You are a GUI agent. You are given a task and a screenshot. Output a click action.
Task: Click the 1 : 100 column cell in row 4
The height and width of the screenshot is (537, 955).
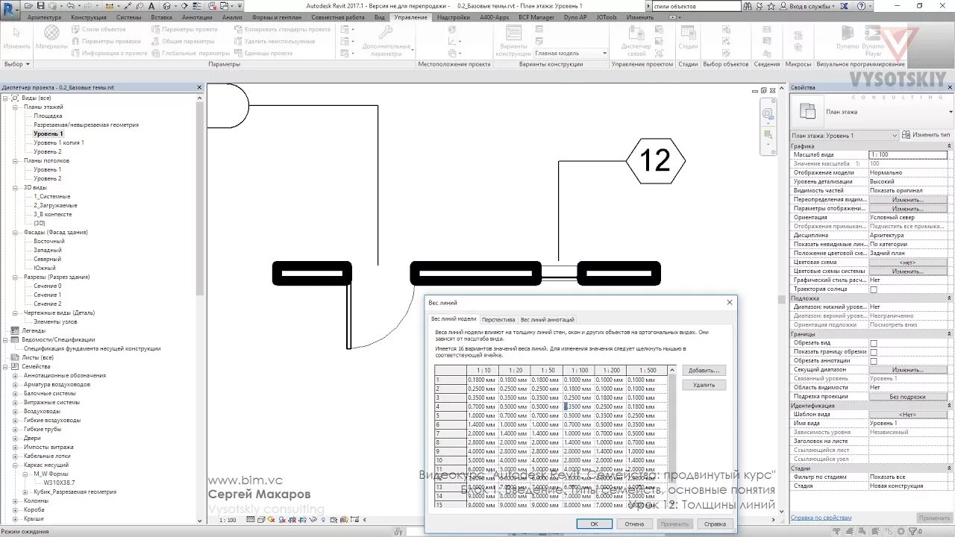coord(578,406)
